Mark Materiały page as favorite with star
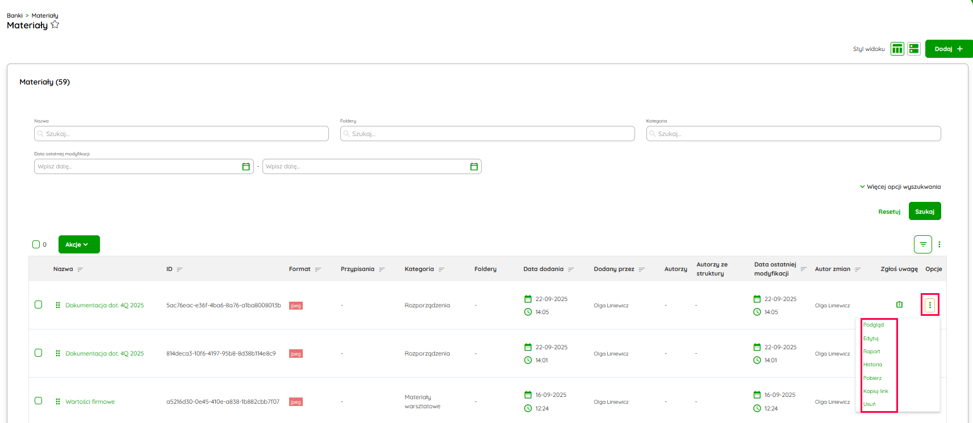 coord(55,24)
